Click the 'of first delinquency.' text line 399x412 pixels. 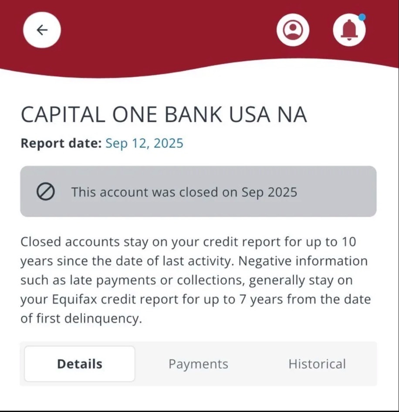point(81,319)
